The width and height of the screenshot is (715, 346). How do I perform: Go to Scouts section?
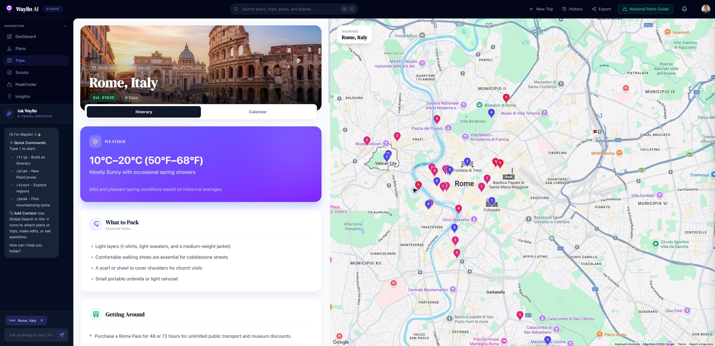click(36, 72)
